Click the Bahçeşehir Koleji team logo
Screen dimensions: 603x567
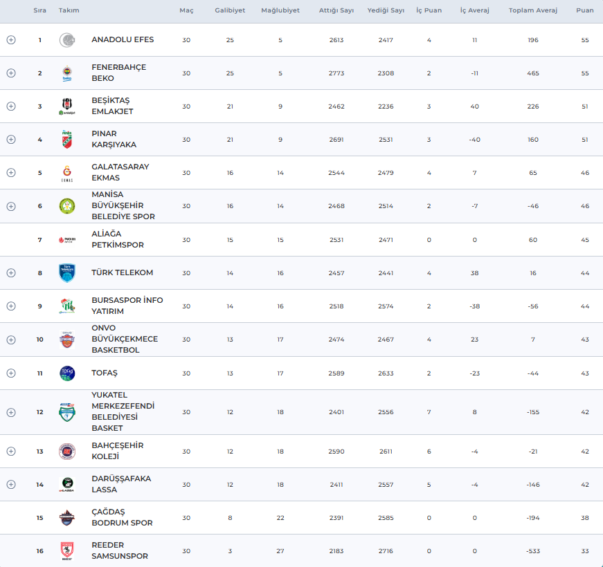67,452
